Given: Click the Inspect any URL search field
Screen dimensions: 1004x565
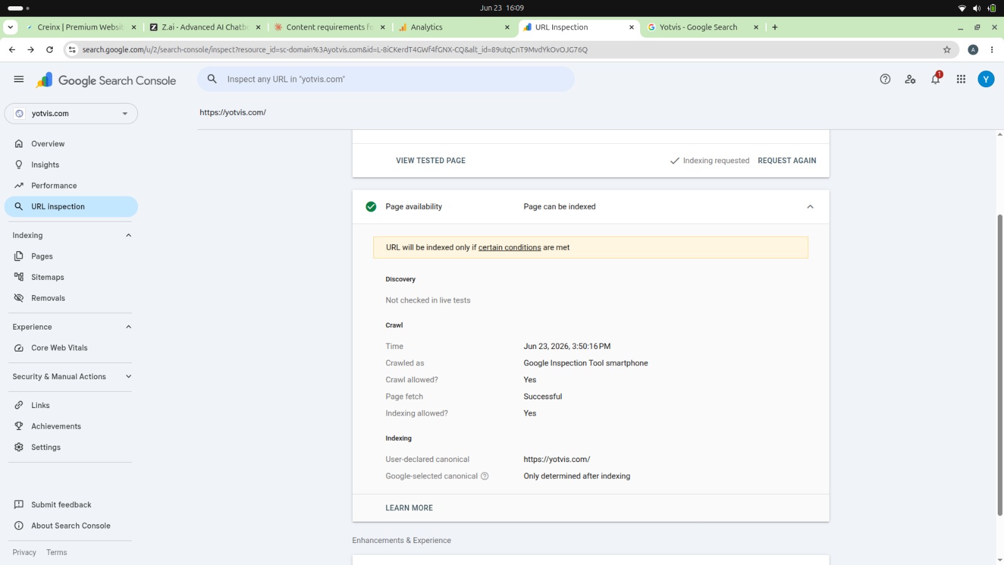Looking at the screenshot, I should (386, 79).
